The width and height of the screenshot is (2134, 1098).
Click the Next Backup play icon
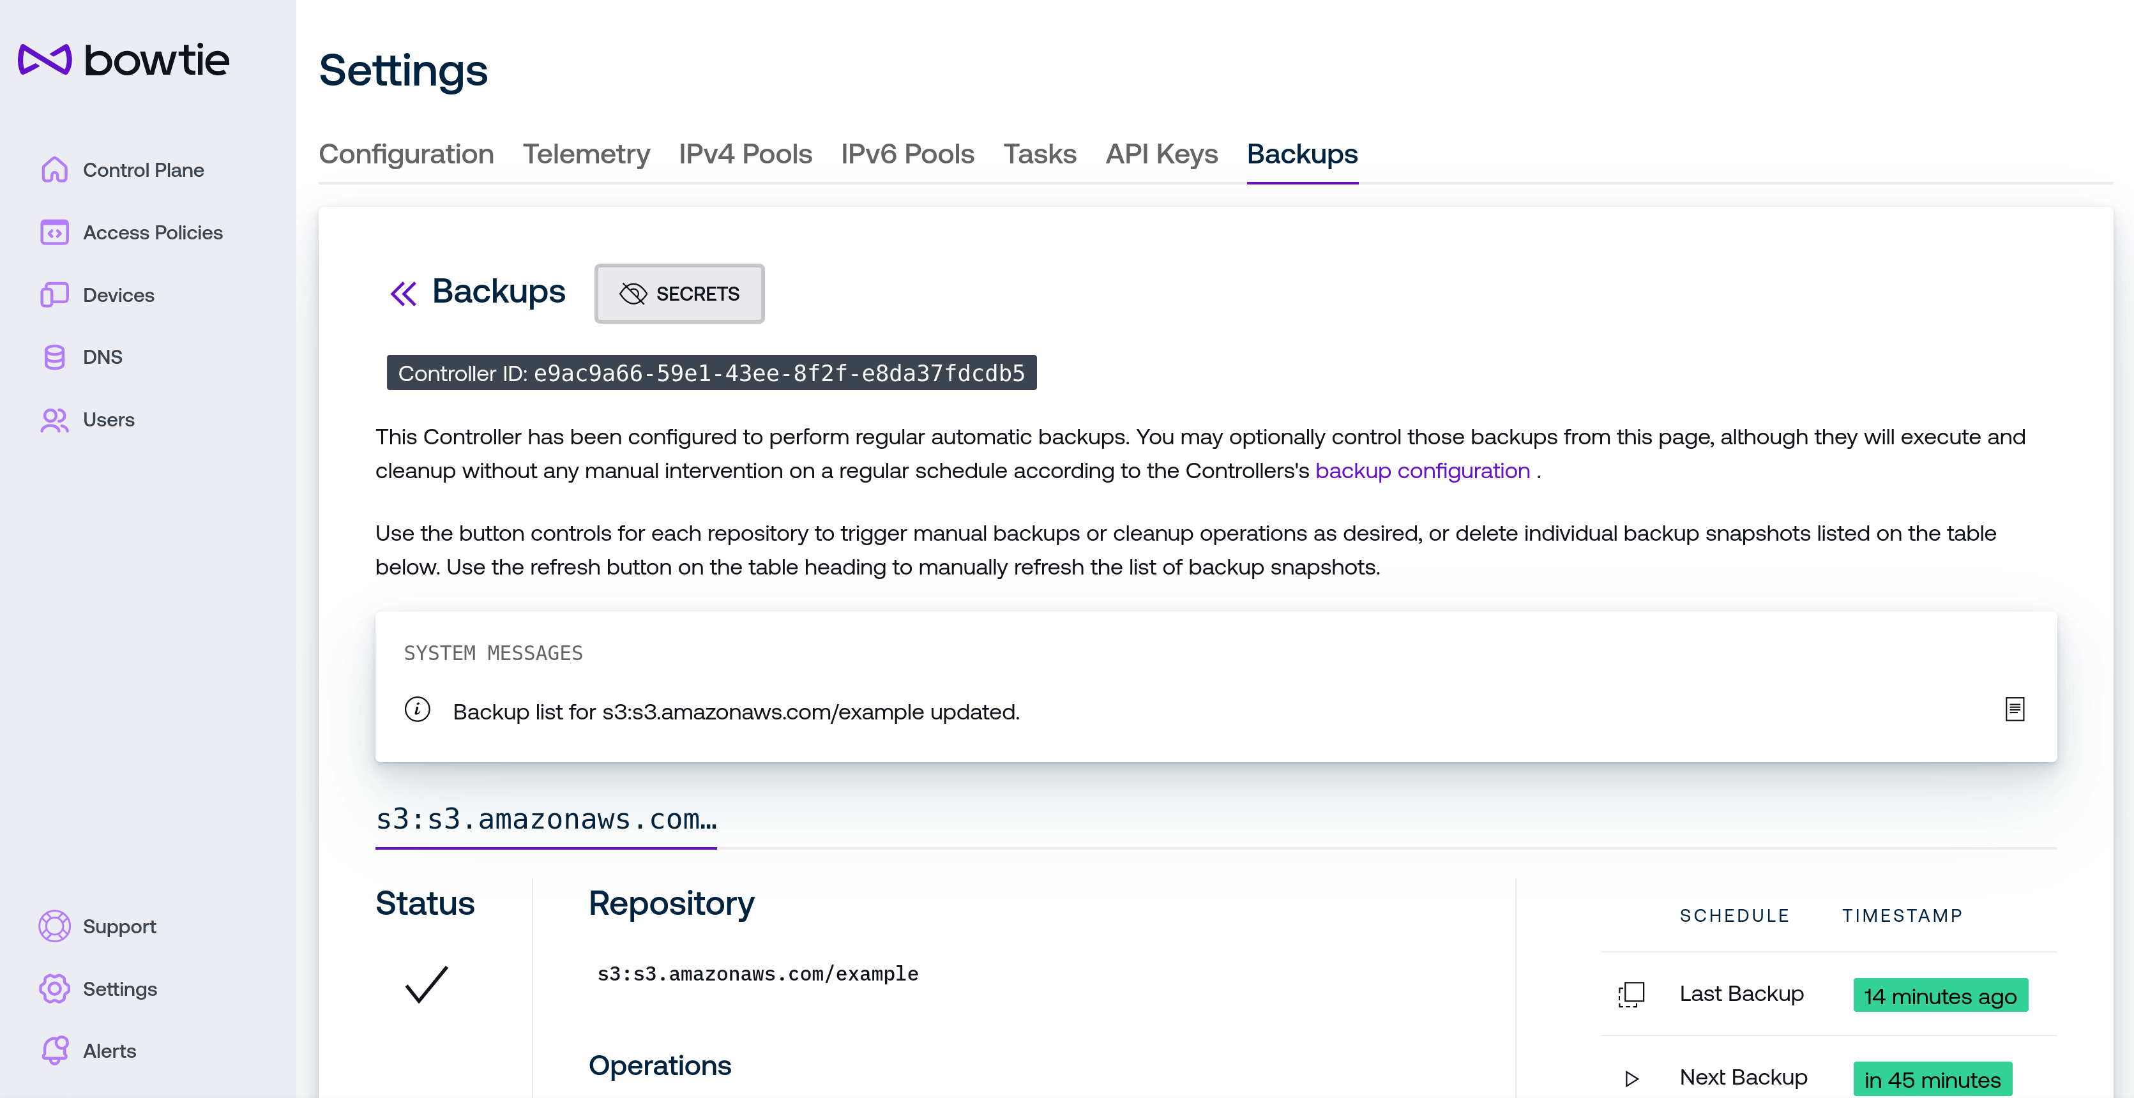1631,1078
